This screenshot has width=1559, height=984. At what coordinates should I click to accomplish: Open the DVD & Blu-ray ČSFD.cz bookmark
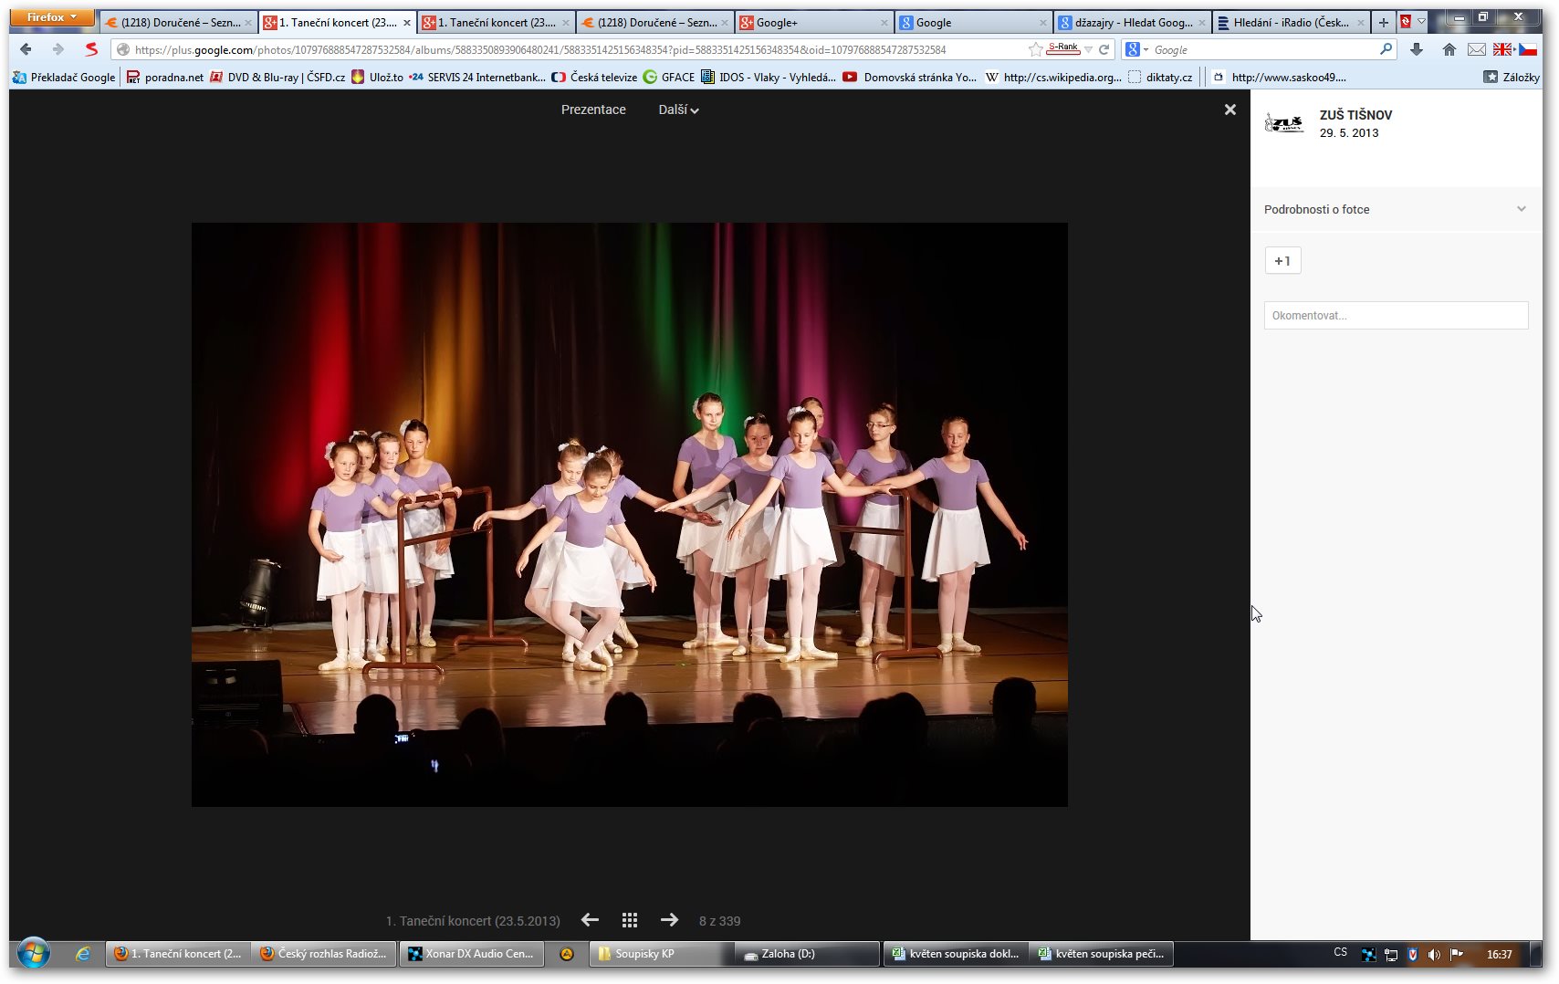pyautogui.click(x=277, y=77)
